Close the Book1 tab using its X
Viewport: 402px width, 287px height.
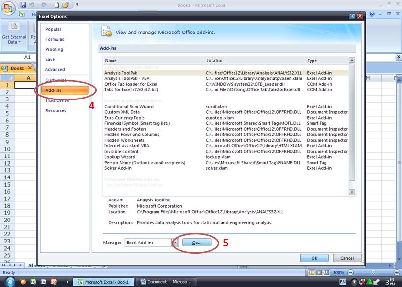pos(30,68)
